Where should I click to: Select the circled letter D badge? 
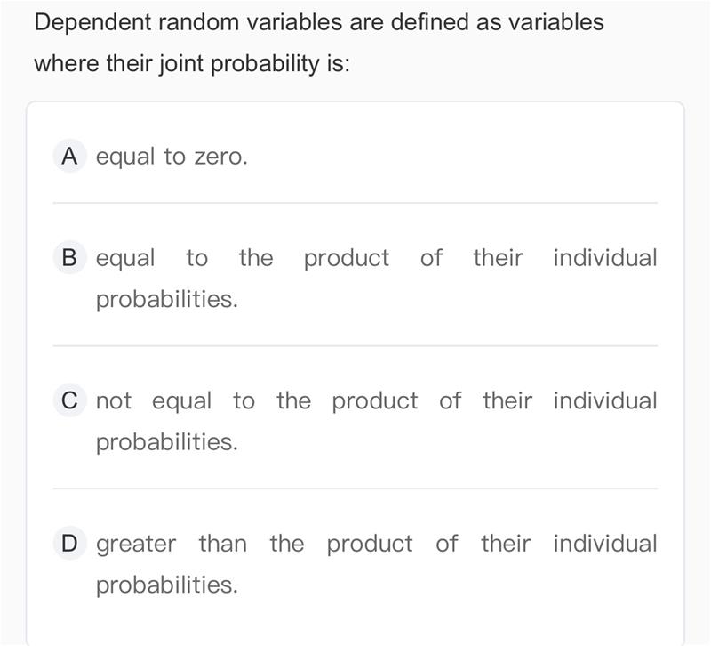click(69, 543)
